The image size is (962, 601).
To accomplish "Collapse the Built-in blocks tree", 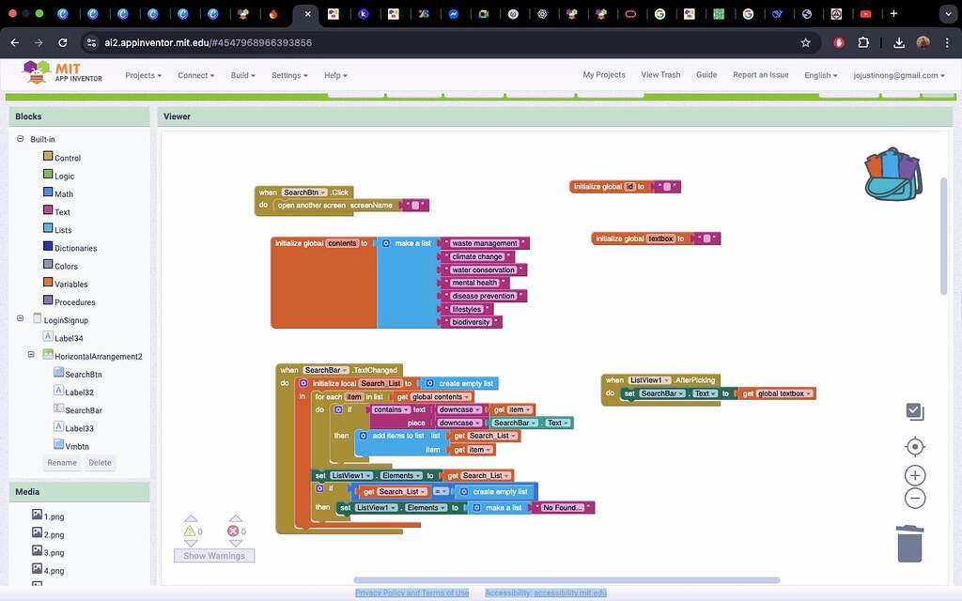I will pyautogui.click(x=21, y=139).
